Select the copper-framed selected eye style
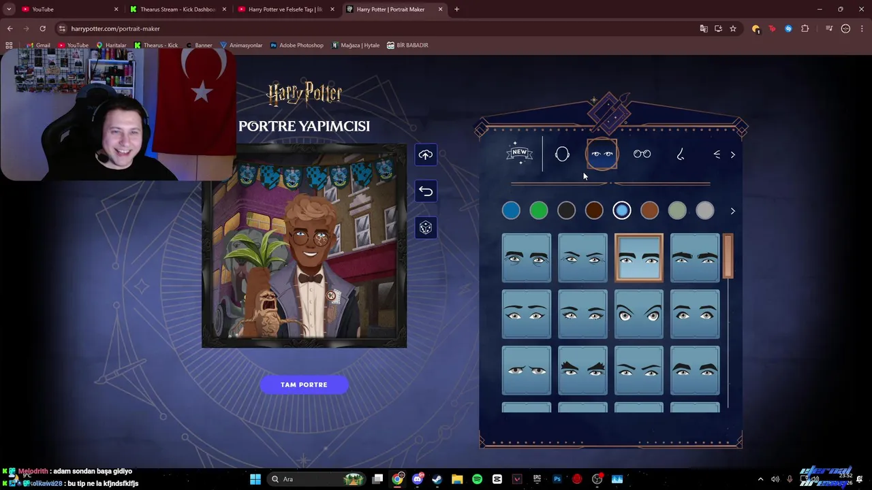Viewport: 872px width, 490px height. [x=639, y=258]
